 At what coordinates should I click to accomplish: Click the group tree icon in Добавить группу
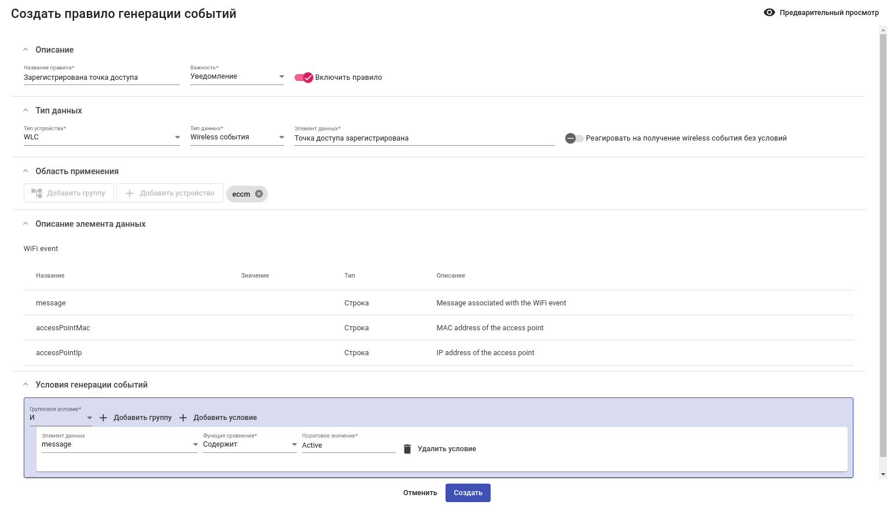point(37,193)
